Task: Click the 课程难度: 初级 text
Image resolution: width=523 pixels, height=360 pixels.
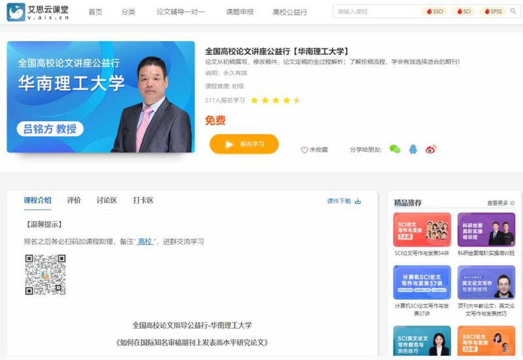Action: click(x=225, y=86)
